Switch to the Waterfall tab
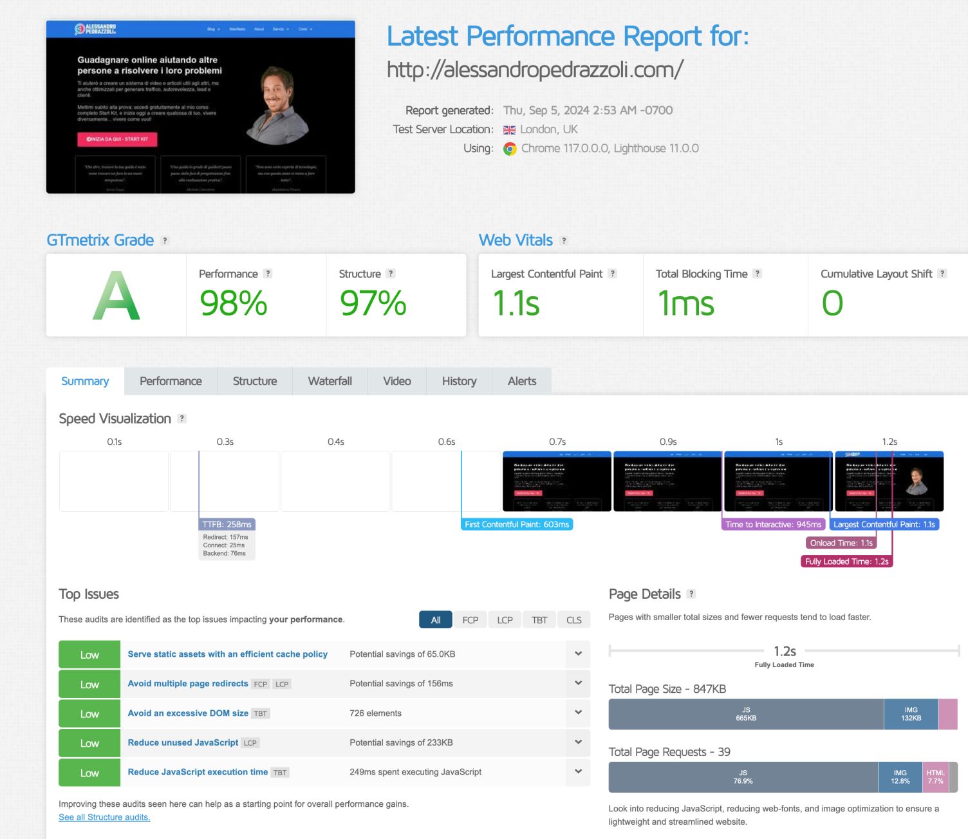 [x=330, y=381]
